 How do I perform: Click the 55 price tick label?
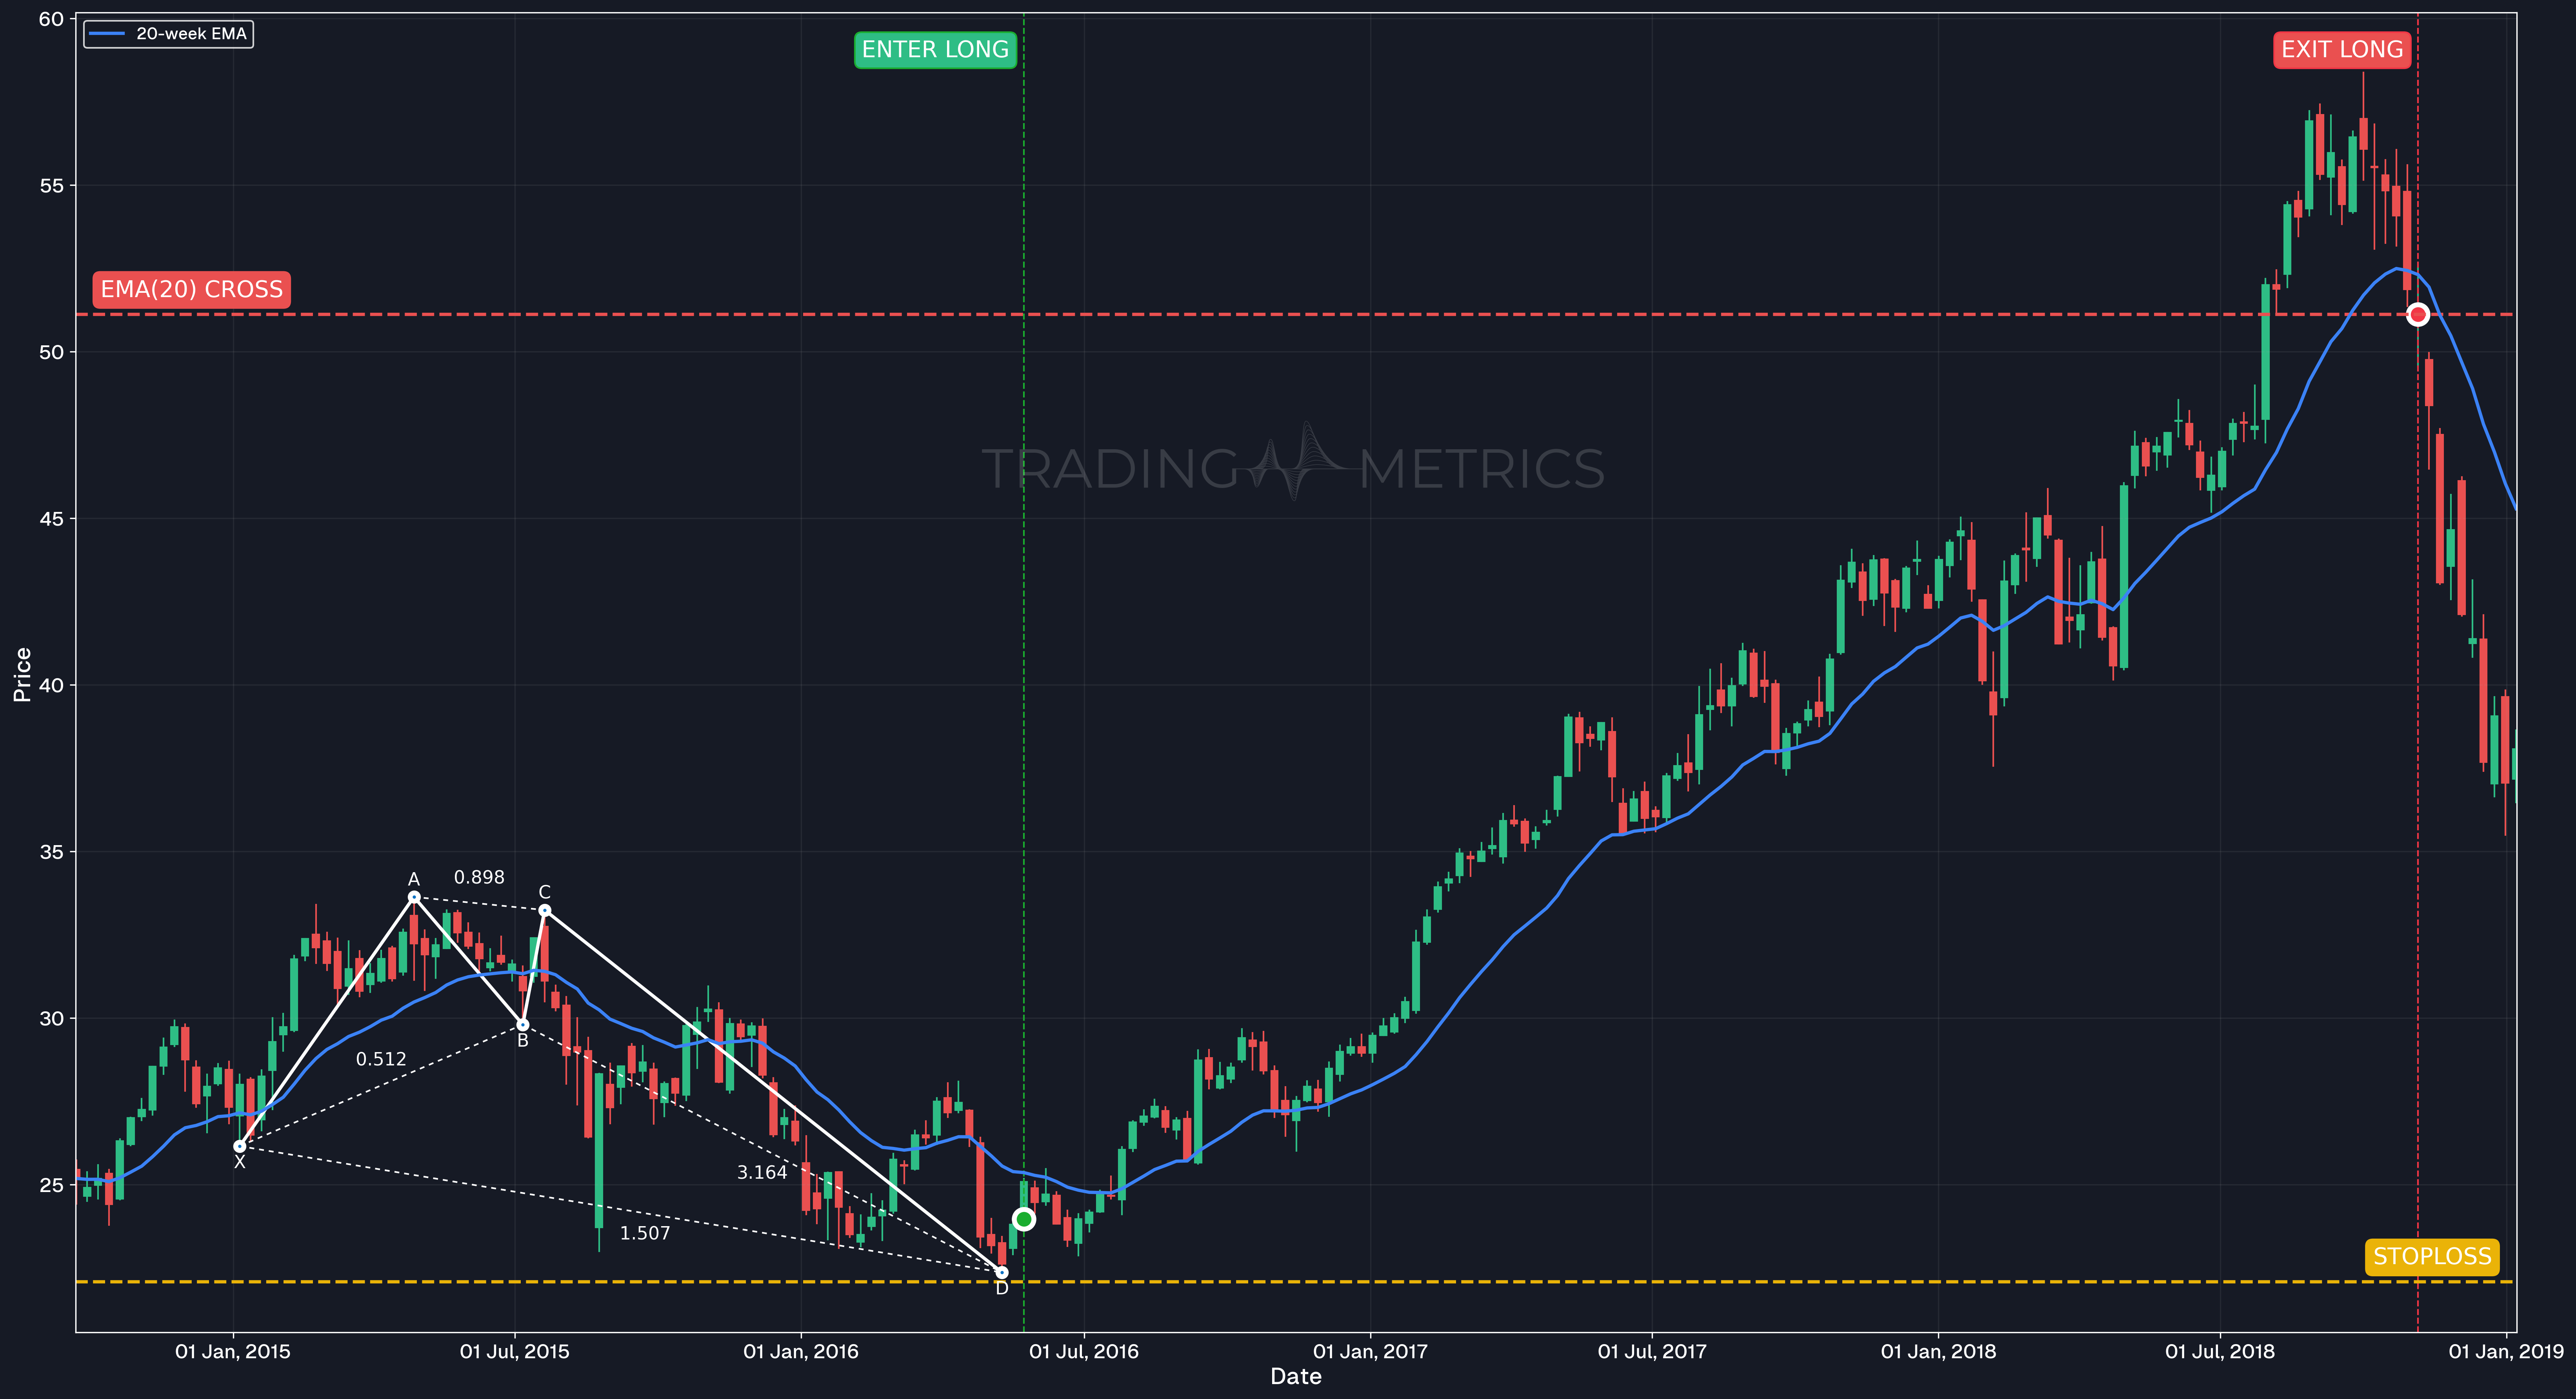pyautogui.click(x=51, y=186)
